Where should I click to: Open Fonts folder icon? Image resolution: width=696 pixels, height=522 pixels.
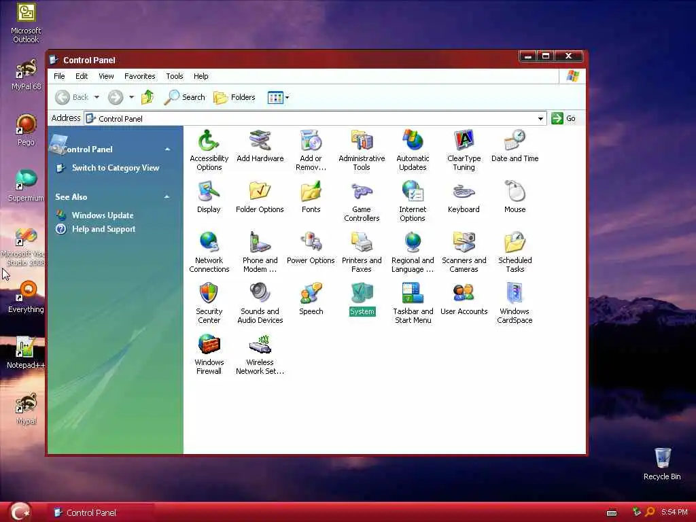311,197
